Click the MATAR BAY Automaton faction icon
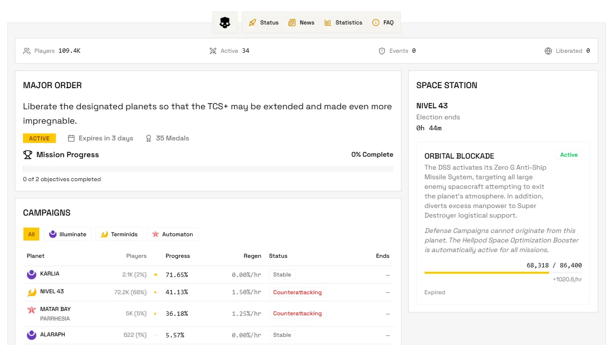 (32, 310)
